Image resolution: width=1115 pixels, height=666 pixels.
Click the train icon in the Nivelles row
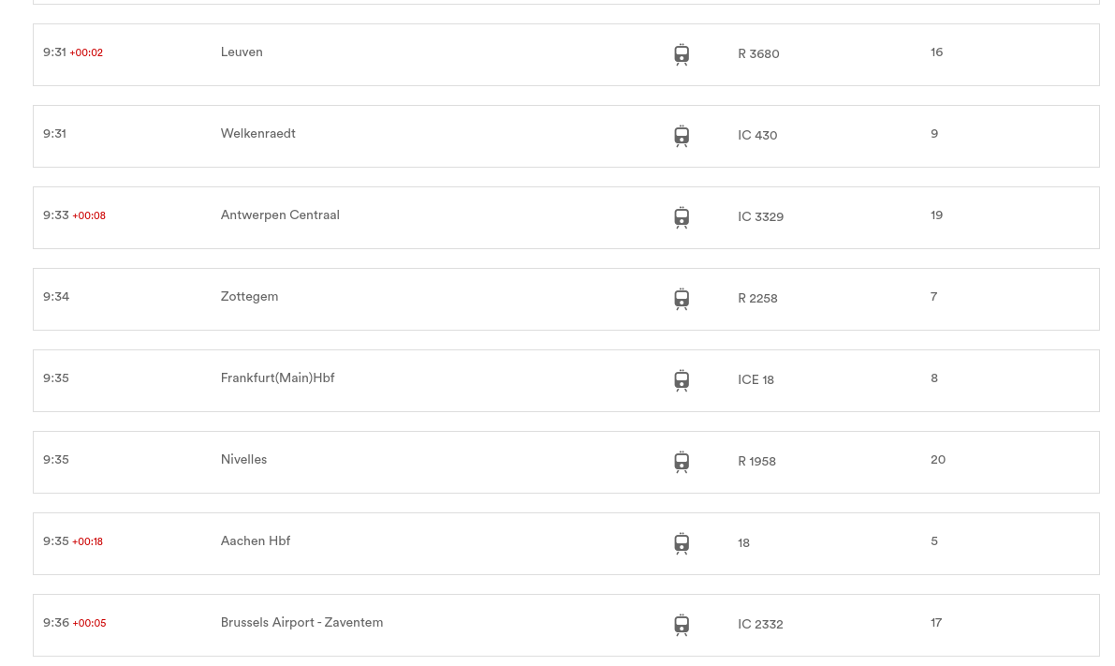682,462
